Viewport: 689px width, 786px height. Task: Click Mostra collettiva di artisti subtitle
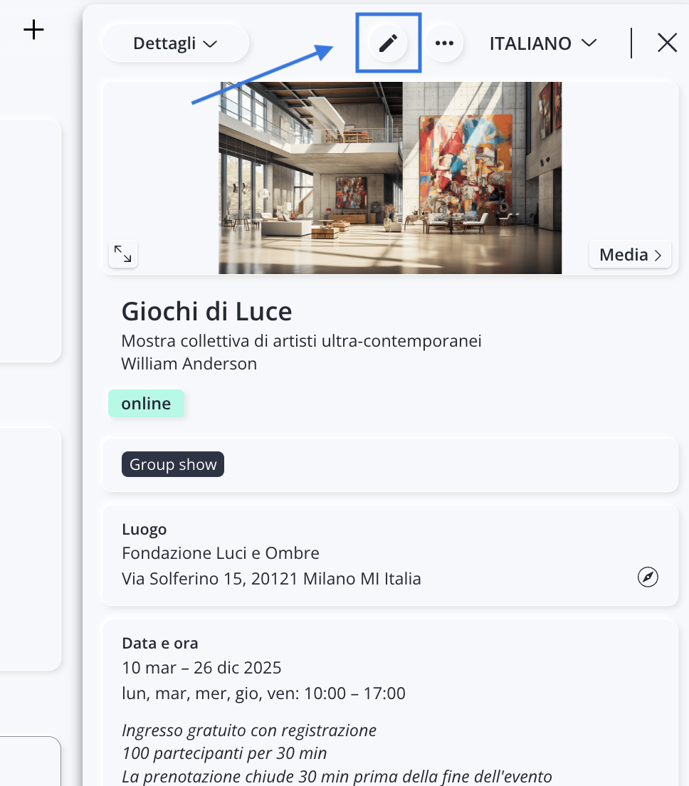[x=301, y=341]
